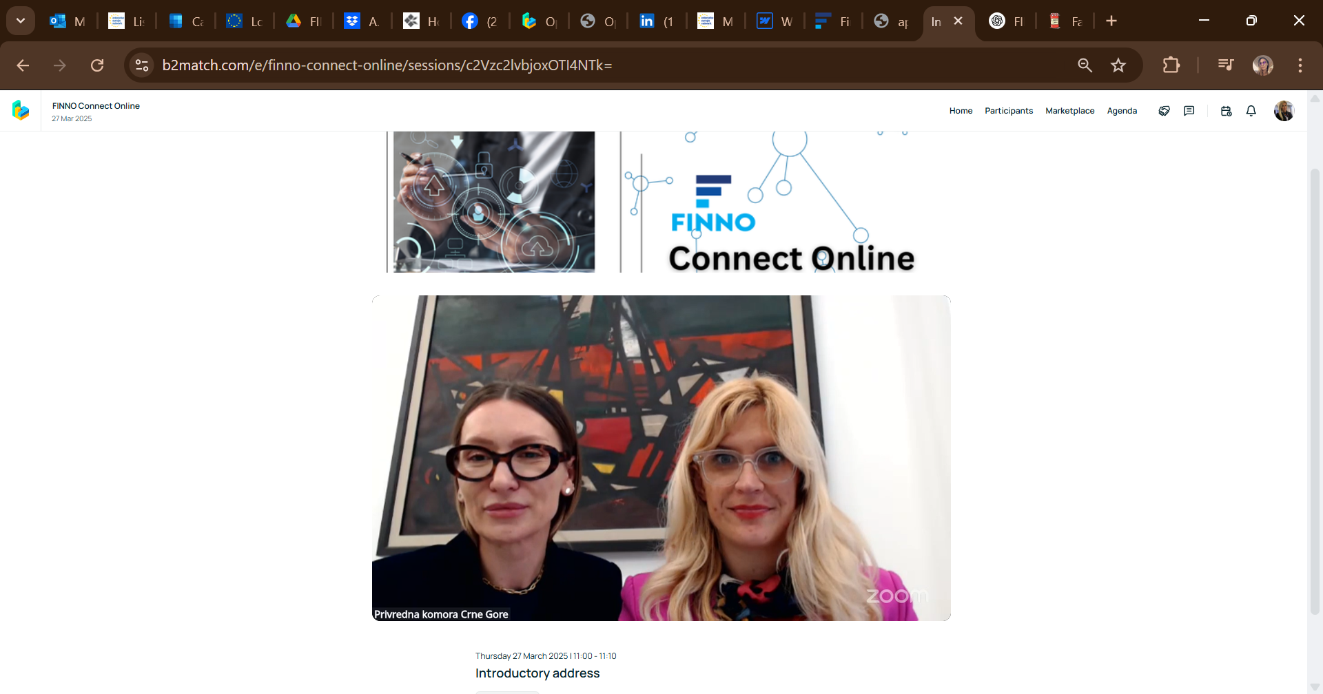Switch to the European Union flag tab
Viewport: 1323px width, 694px height.
coord(245,21)
